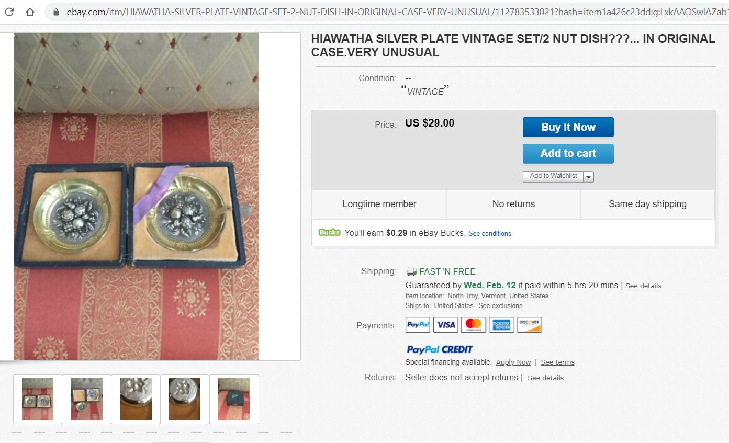Click Apply Now for special financing
729x443 pixels.
[x=513, y=362]
